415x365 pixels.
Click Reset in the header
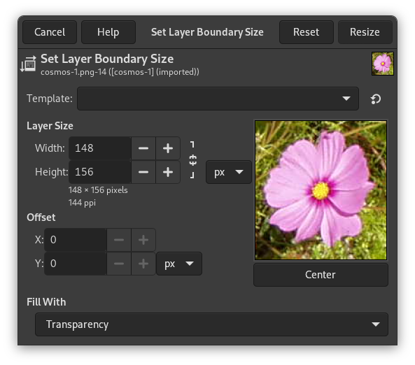pos(307,32)
